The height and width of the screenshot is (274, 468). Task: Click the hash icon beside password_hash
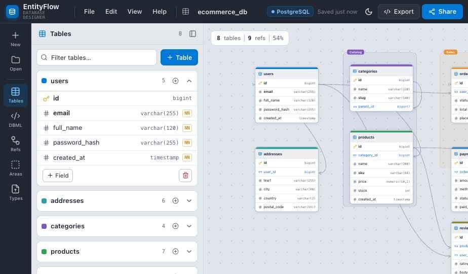pyautogui.click(x=46, y=143)
